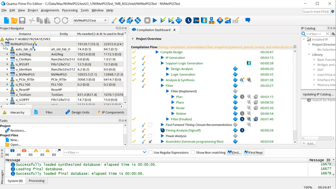Expand the u_Avl2Reg instance
This screenshot has height=189, width=336.
tap(7, 54)
